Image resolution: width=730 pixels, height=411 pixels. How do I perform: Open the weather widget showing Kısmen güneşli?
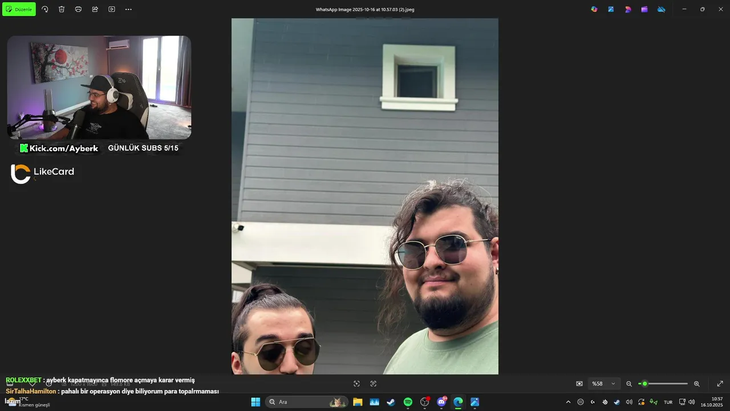tap(29, 402)
